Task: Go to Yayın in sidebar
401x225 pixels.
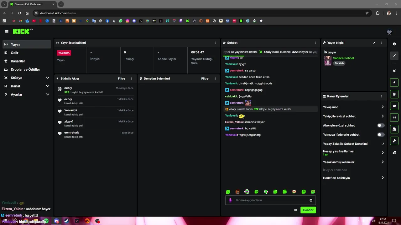Action: [27, 44]
